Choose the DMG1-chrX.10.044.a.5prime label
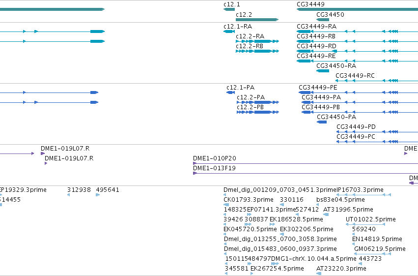This screenshot has width=418, height=276. (x=314, y=259)
